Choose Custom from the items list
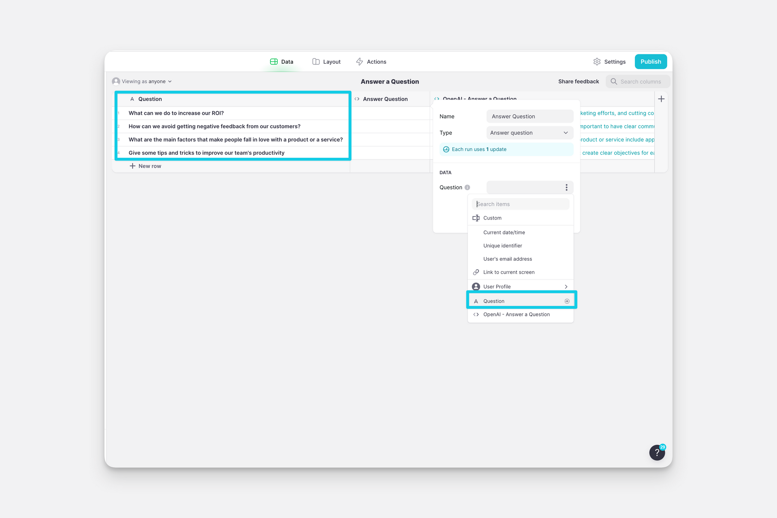The width and height of the screenshot is (777, 518). 492,218
